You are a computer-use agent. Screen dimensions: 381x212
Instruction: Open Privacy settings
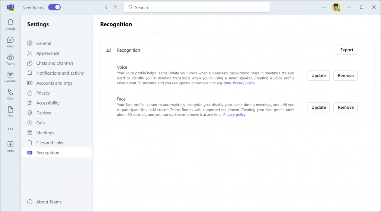(x=57, y=93)
